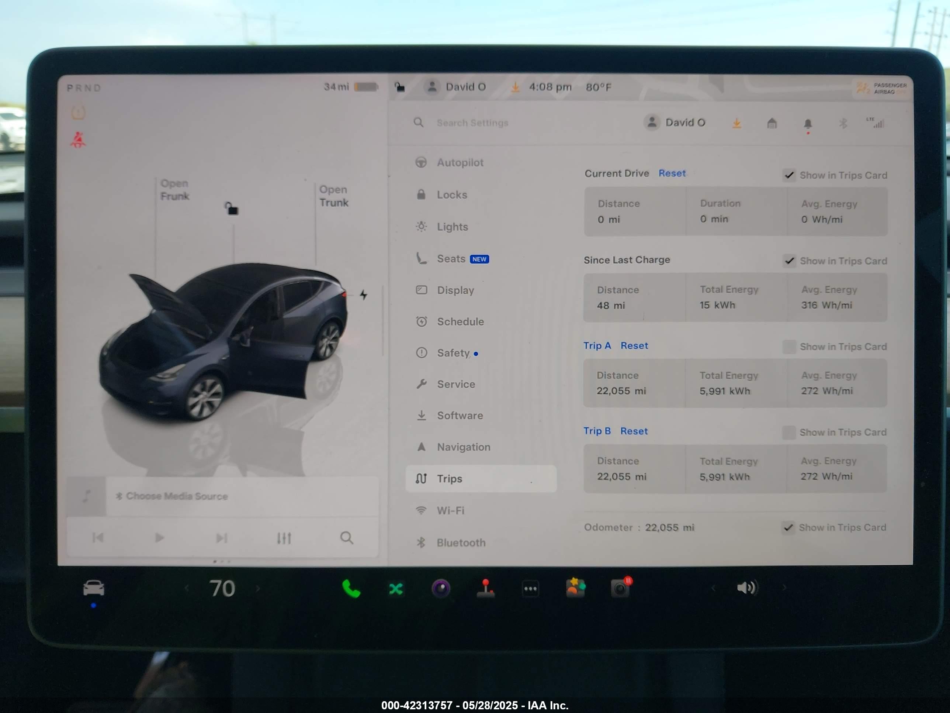Reset the Current Drive trip data
Image resolution: width=950 pixels, height=713 pixels.
pos(672,173)
